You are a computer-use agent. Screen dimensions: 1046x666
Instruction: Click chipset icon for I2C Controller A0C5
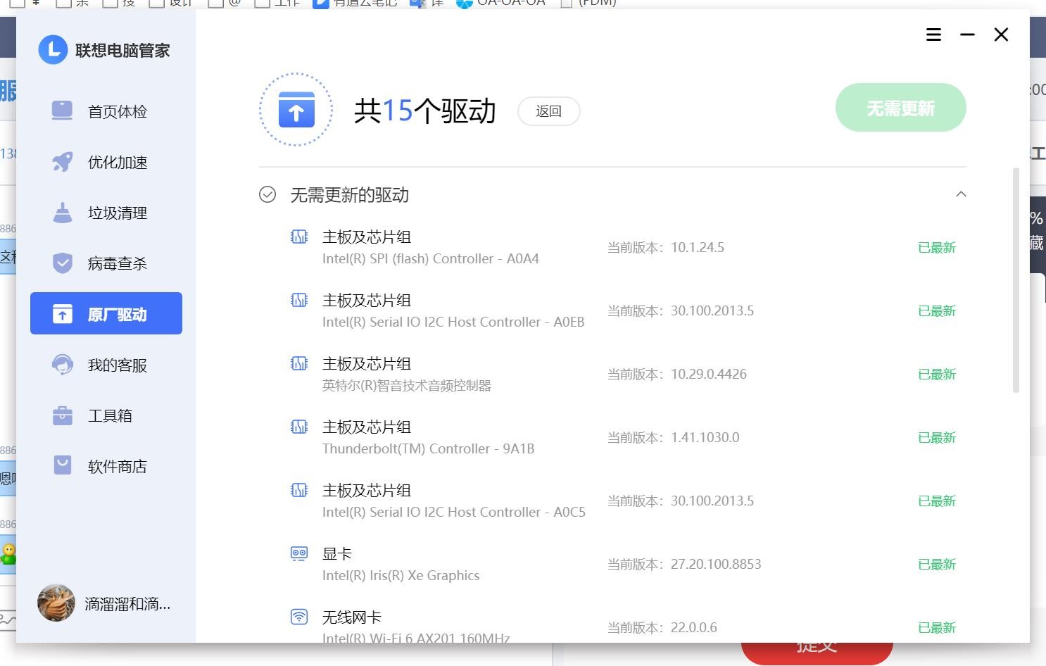point(299,490)
